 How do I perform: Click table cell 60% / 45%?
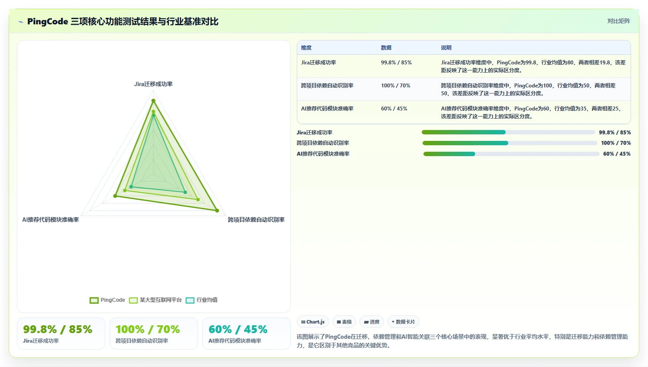pos(394,109)
